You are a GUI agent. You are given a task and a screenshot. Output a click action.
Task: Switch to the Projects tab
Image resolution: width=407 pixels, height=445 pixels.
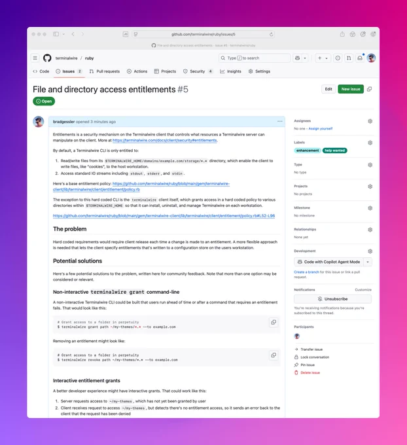click(165, 71)
